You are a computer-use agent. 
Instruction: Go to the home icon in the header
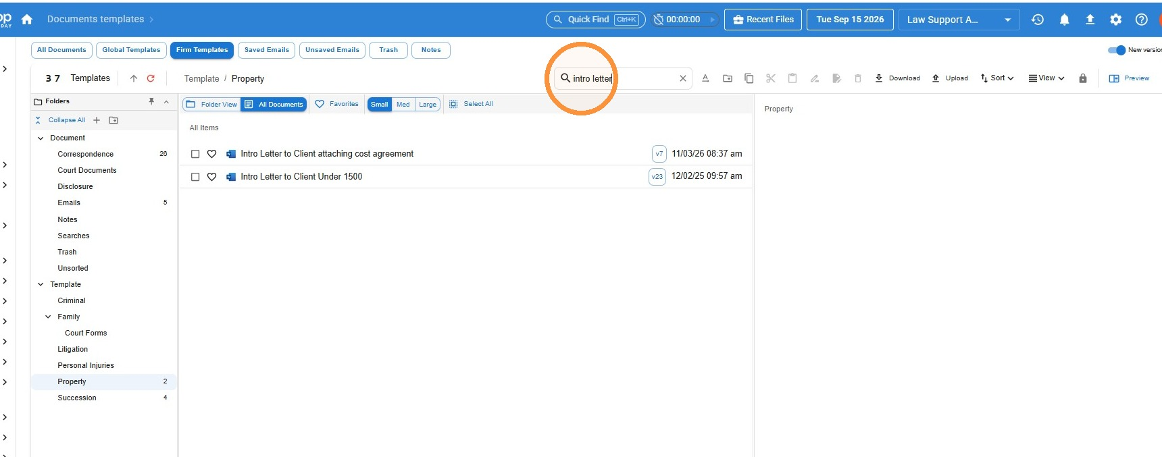(x=27, y=20)
